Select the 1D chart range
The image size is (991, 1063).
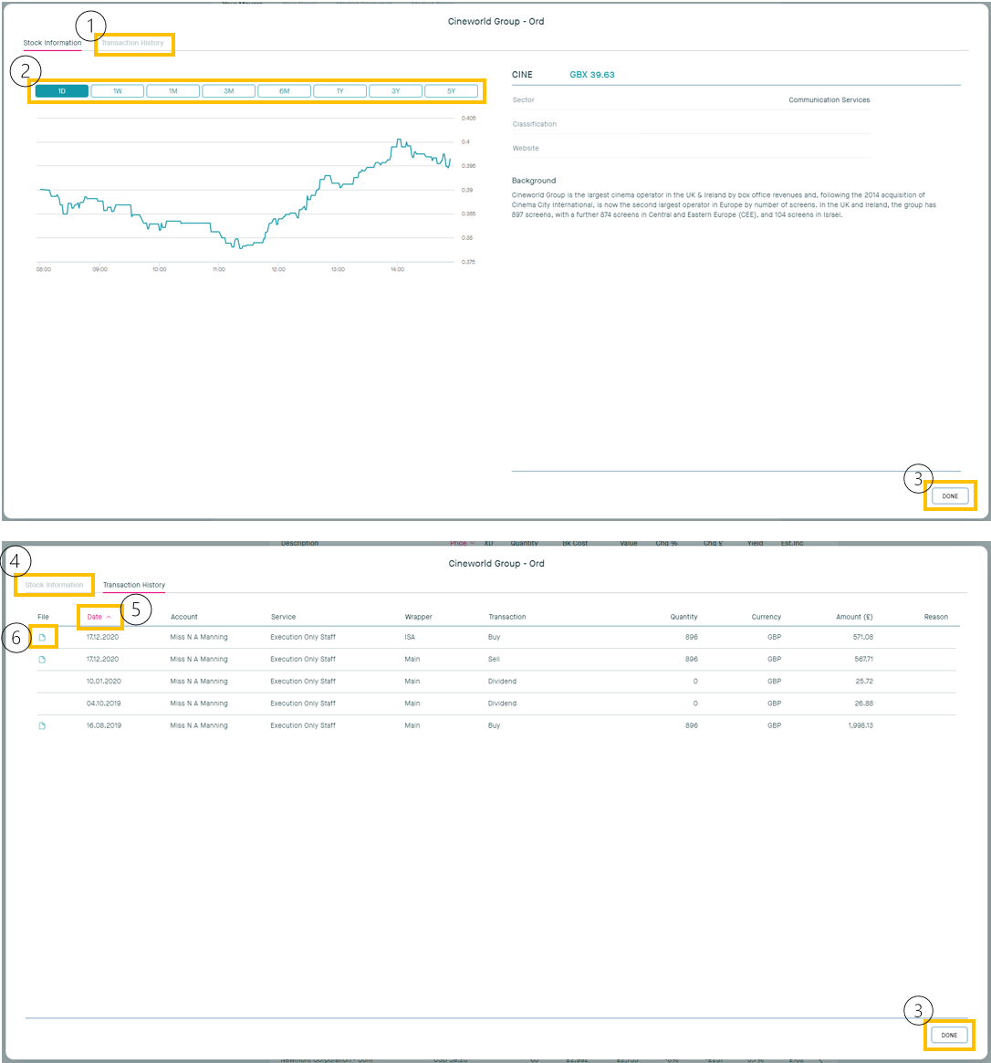coord(62,91)
